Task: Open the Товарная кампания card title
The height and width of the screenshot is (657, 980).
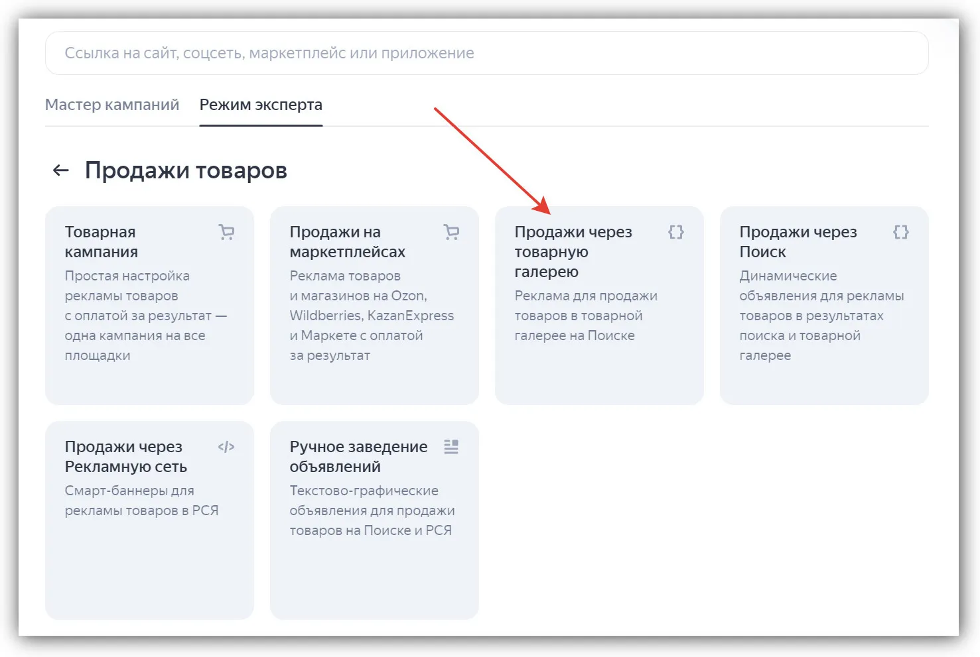Action: 102,242
